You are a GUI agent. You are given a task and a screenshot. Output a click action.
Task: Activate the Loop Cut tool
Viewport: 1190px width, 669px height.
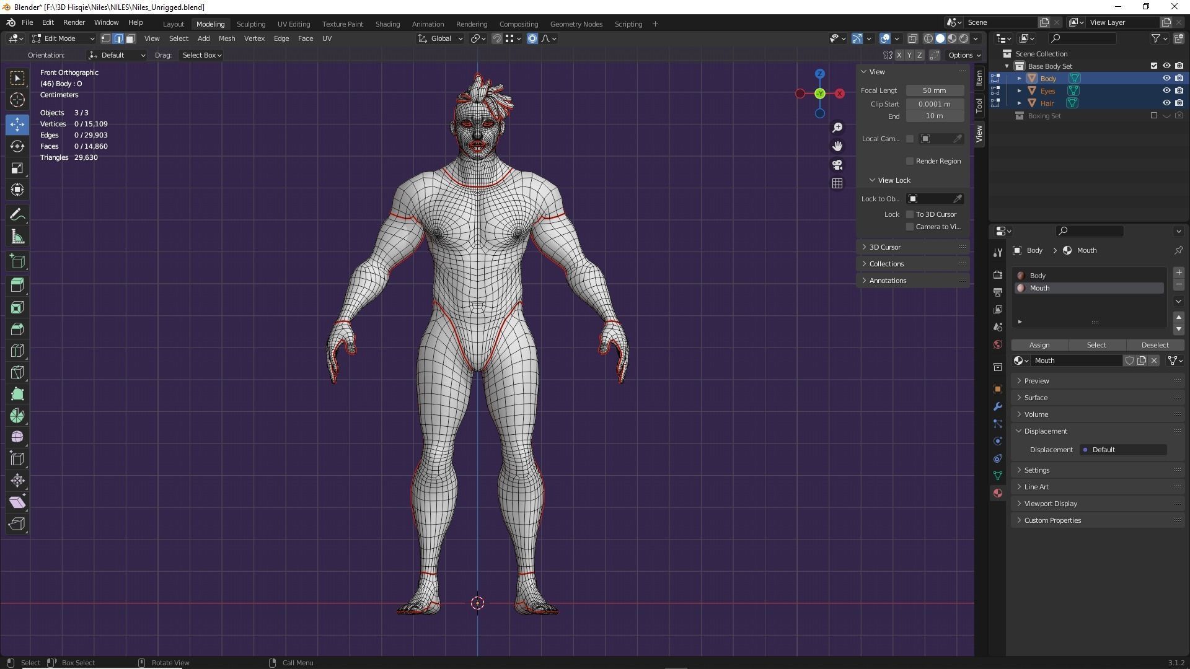17,351
